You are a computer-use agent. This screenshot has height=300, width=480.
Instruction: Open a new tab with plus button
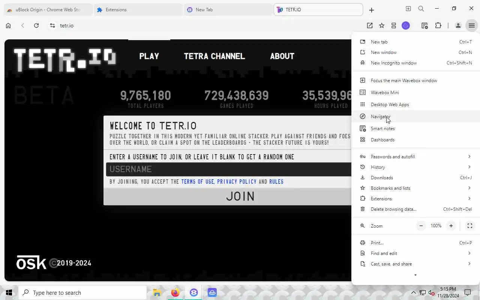(371, 10)
